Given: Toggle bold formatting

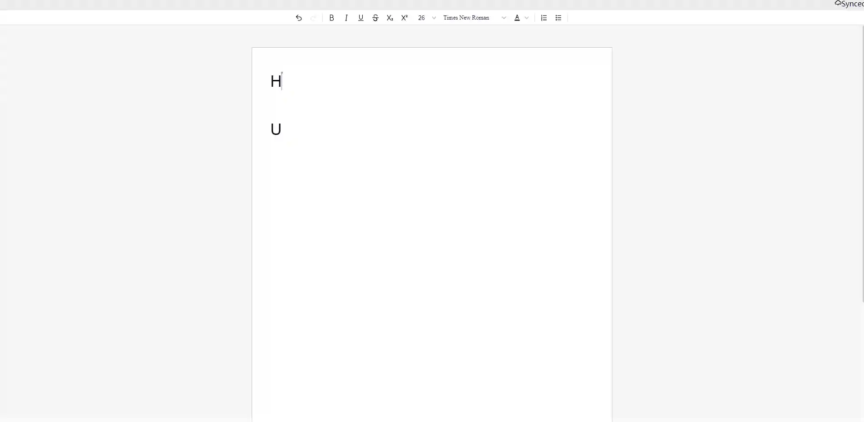Looking at the screenshot, I should (x=331, y=18).
